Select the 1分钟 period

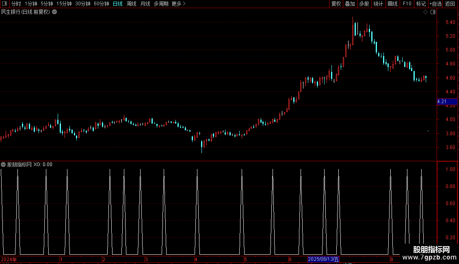[31, 4]
